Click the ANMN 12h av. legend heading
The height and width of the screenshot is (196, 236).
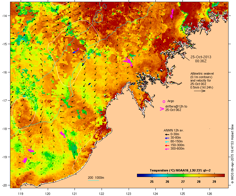tap(174, 130)
